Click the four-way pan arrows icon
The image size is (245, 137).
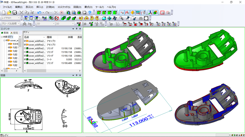pyautogui.click(x=109, y=18)
